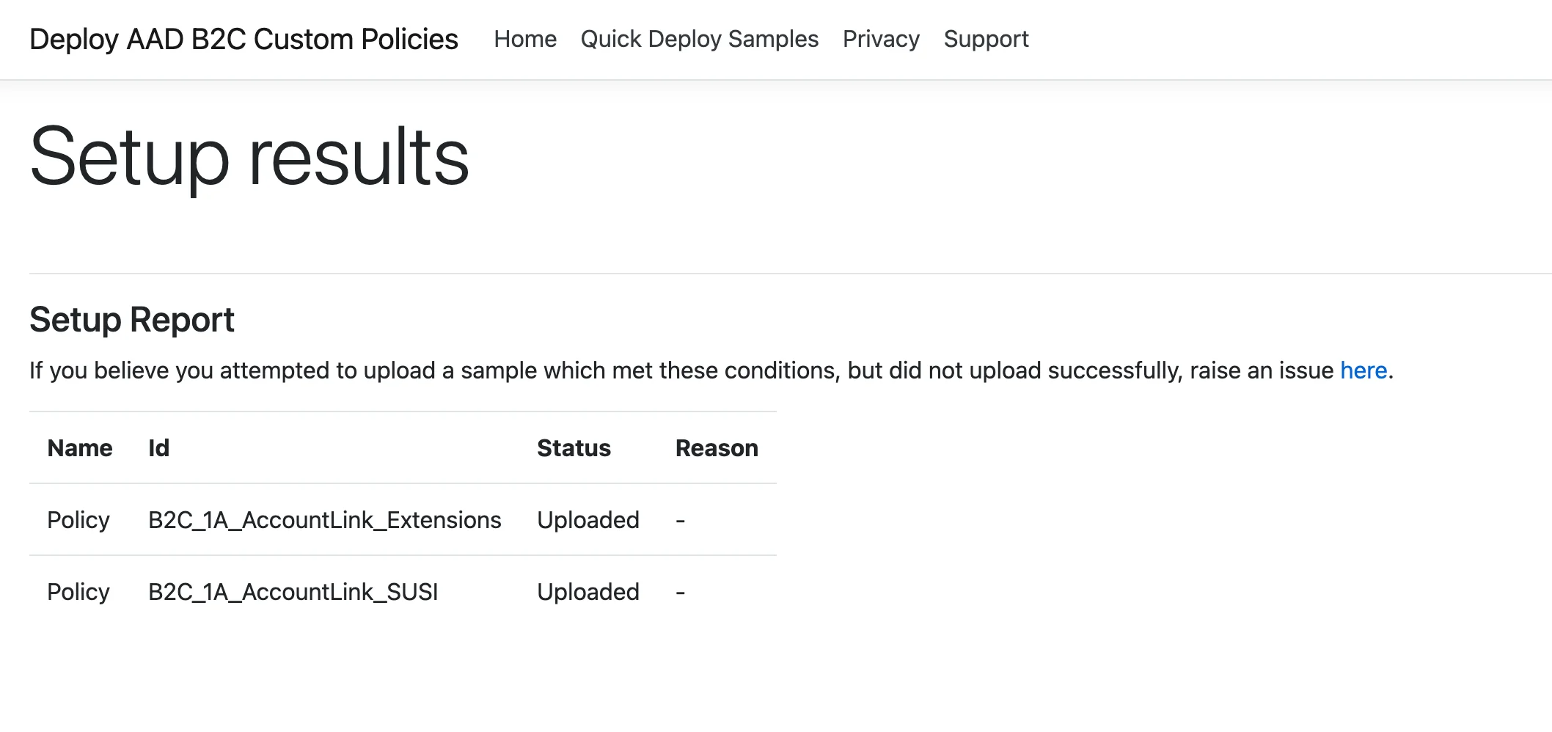
Task: Open the Home navigation link
Action: click(x=525, y=39)
